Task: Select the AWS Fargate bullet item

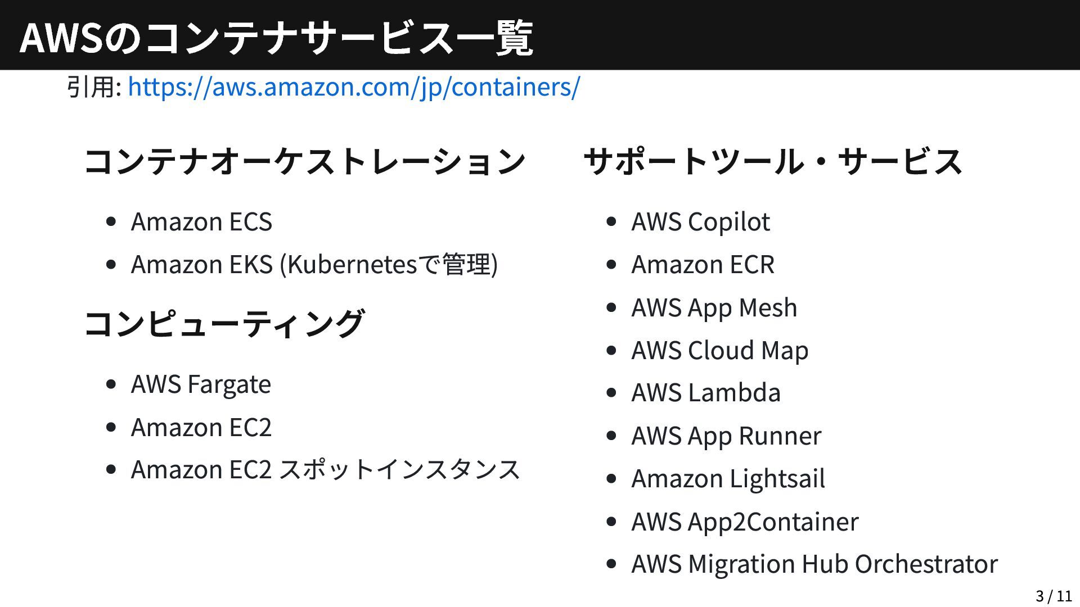Action: (201, 384)
